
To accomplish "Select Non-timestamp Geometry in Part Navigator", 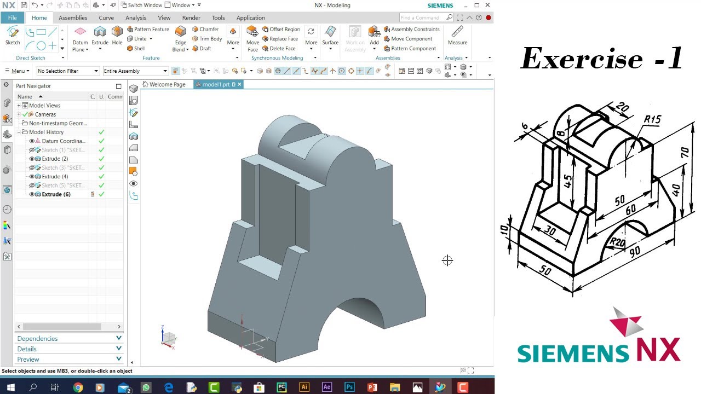I will tap(58, 124).
